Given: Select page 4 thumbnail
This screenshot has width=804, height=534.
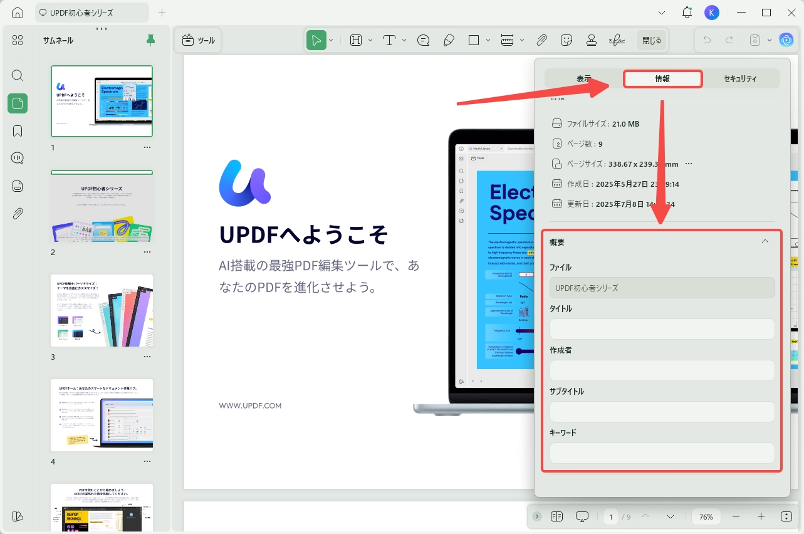Looking at the screenshot, I should [102, 415].
